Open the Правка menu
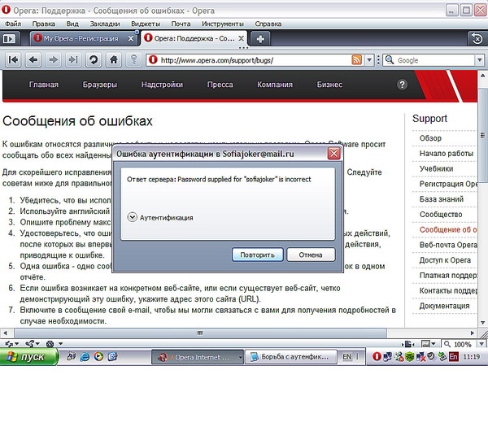This screenshot has width=488, height=431. tap(44, 24)
